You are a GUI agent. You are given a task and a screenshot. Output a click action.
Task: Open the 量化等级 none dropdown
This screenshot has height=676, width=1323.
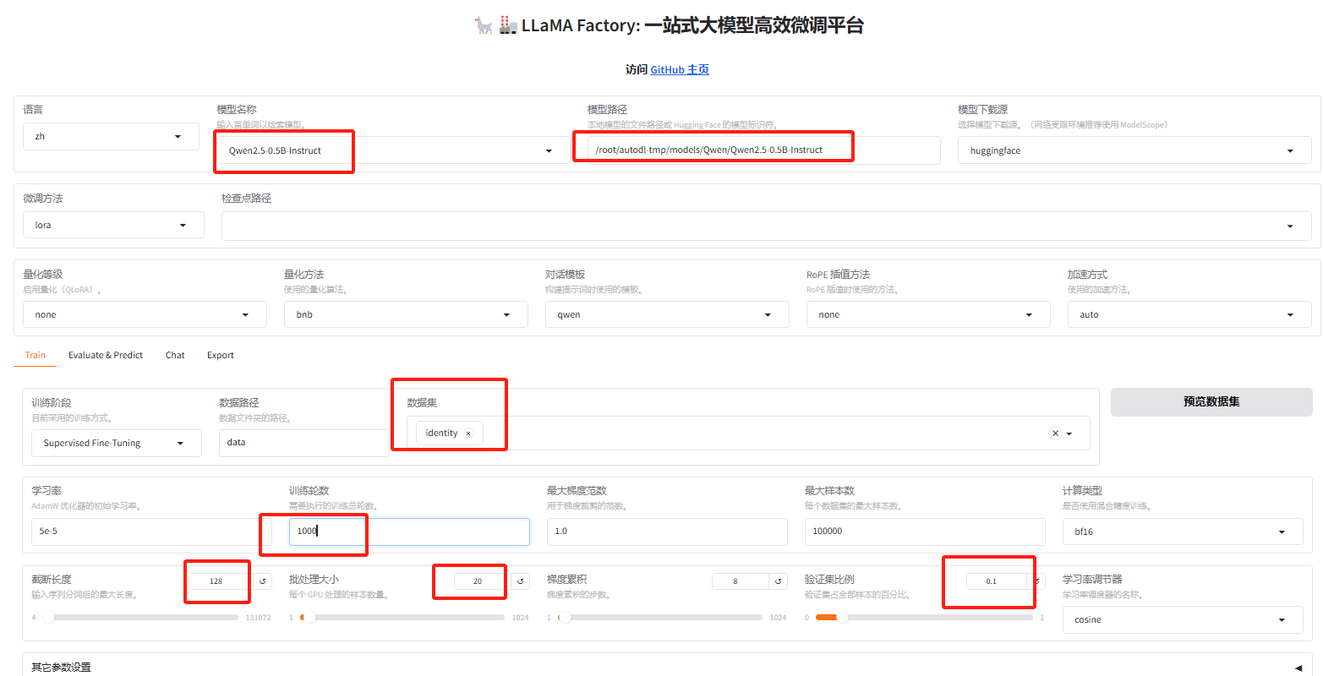click(x=145, y=314)
